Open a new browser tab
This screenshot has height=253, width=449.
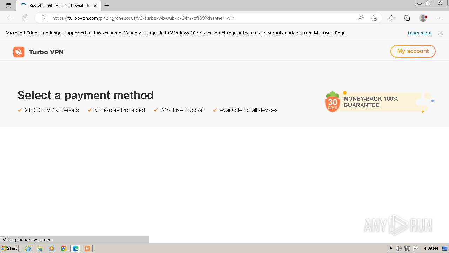[107, 6]
